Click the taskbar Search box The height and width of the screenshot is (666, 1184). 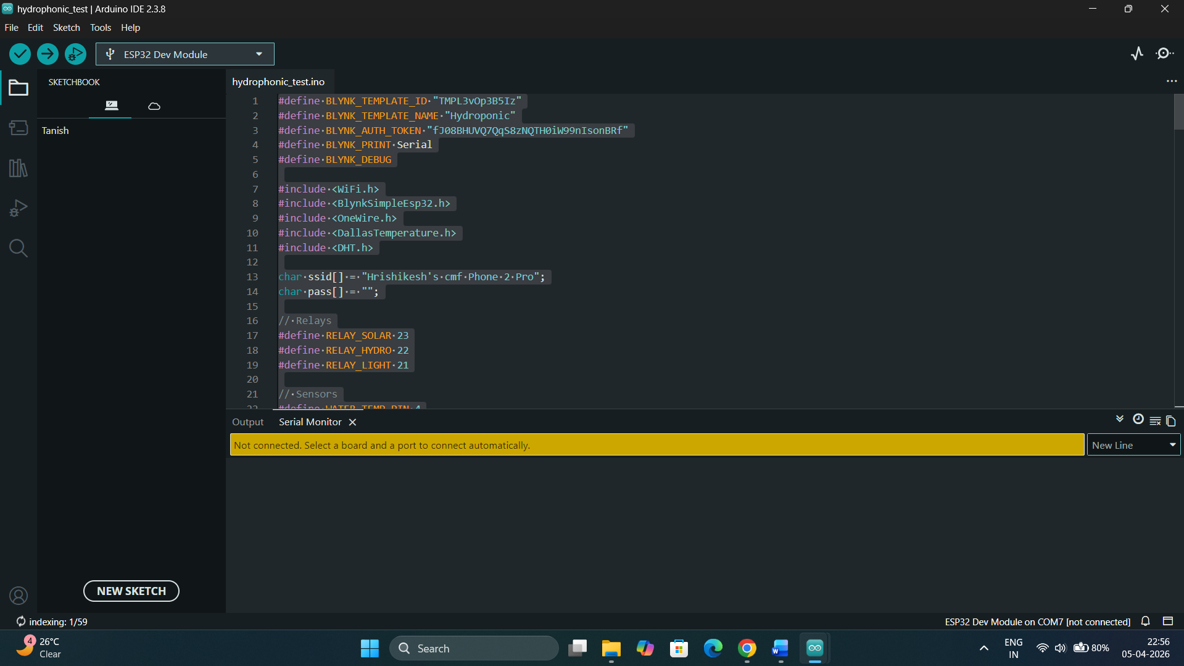tap(474, 648)
